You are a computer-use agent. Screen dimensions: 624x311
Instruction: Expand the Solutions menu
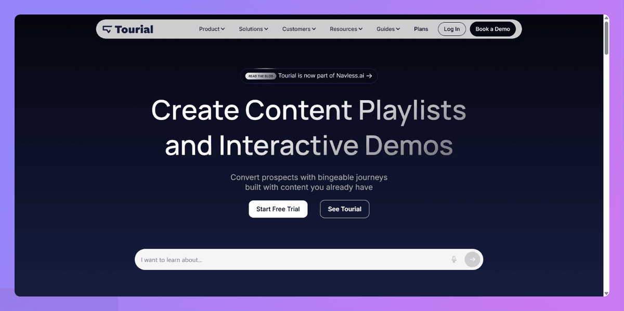pos(253,29)
